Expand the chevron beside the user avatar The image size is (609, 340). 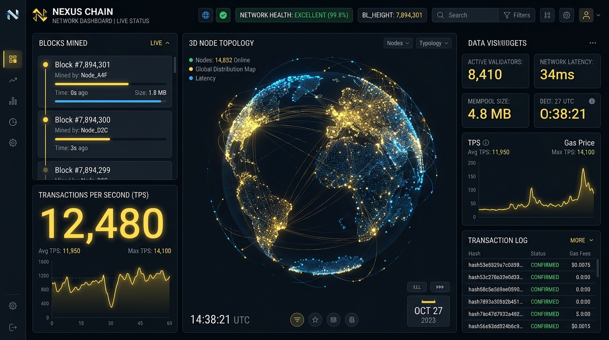[599, 15]
